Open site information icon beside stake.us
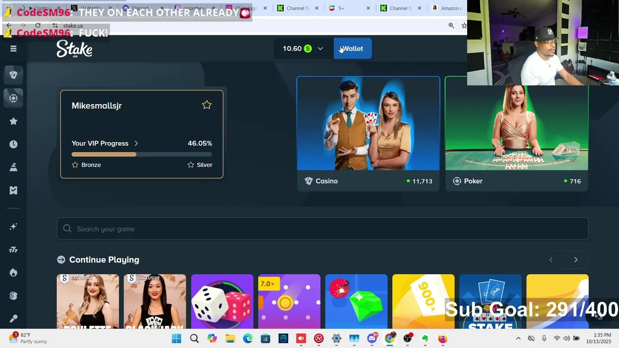Image resolution: width=619 pixels, height=348 pixels. 55,26
